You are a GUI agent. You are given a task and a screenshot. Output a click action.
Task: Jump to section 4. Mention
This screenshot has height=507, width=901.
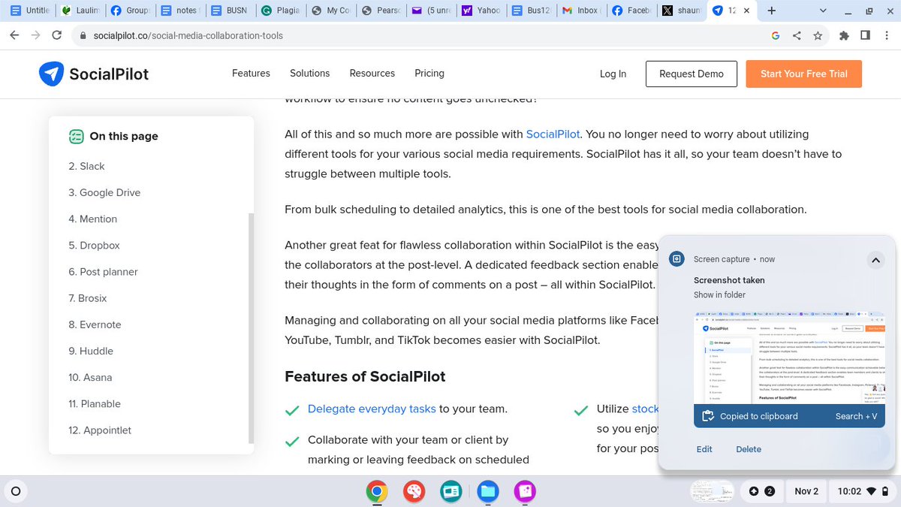click(92, 219)
